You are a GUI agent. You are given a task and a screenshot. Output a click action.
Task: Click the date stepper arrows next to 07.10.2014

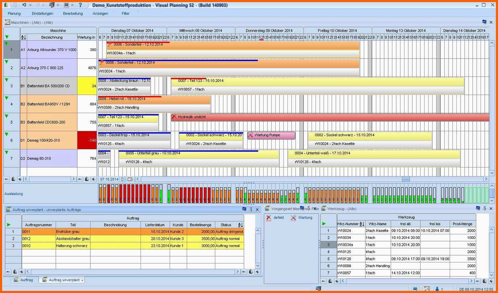coord(122,179)
